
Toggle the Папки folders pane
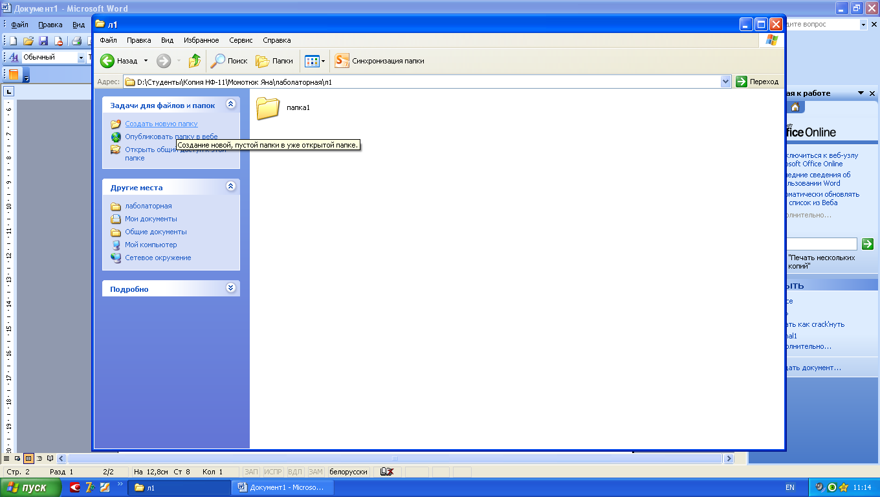[x=274, y=61]
